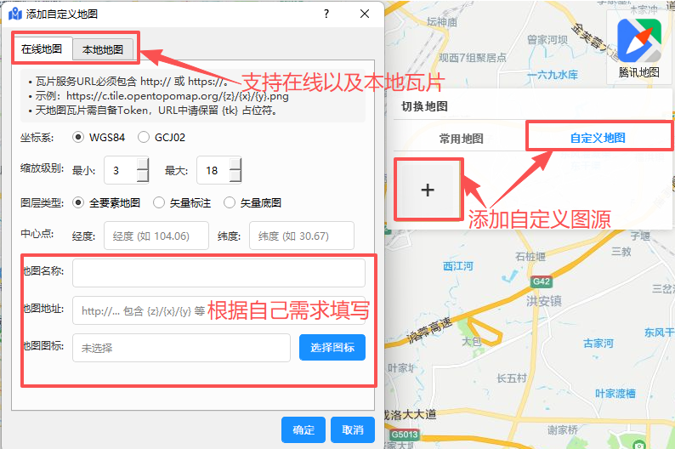Click the G42 highway shield on map

coord(542,281)
